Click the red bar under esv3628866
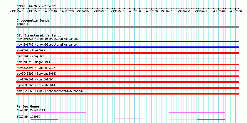Image resolution: width=247 pixels, height=123 pixels. 128,94
